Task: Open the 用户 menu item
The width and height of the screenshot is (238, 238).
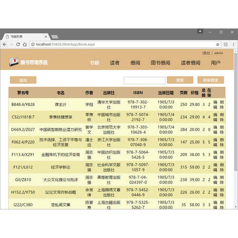Action: [216, 63]
